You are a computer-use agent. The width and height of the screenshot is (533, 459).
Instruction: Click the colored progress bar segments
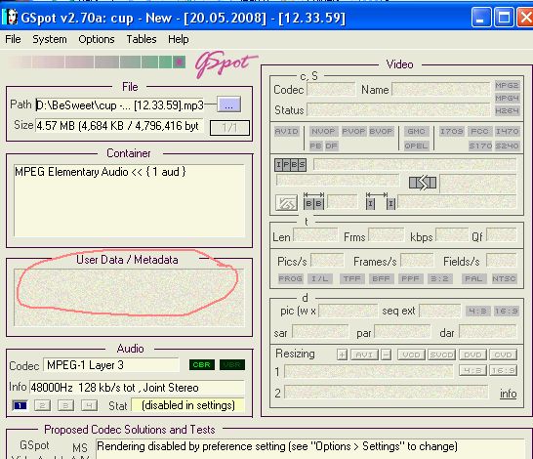tap(97, 63)
